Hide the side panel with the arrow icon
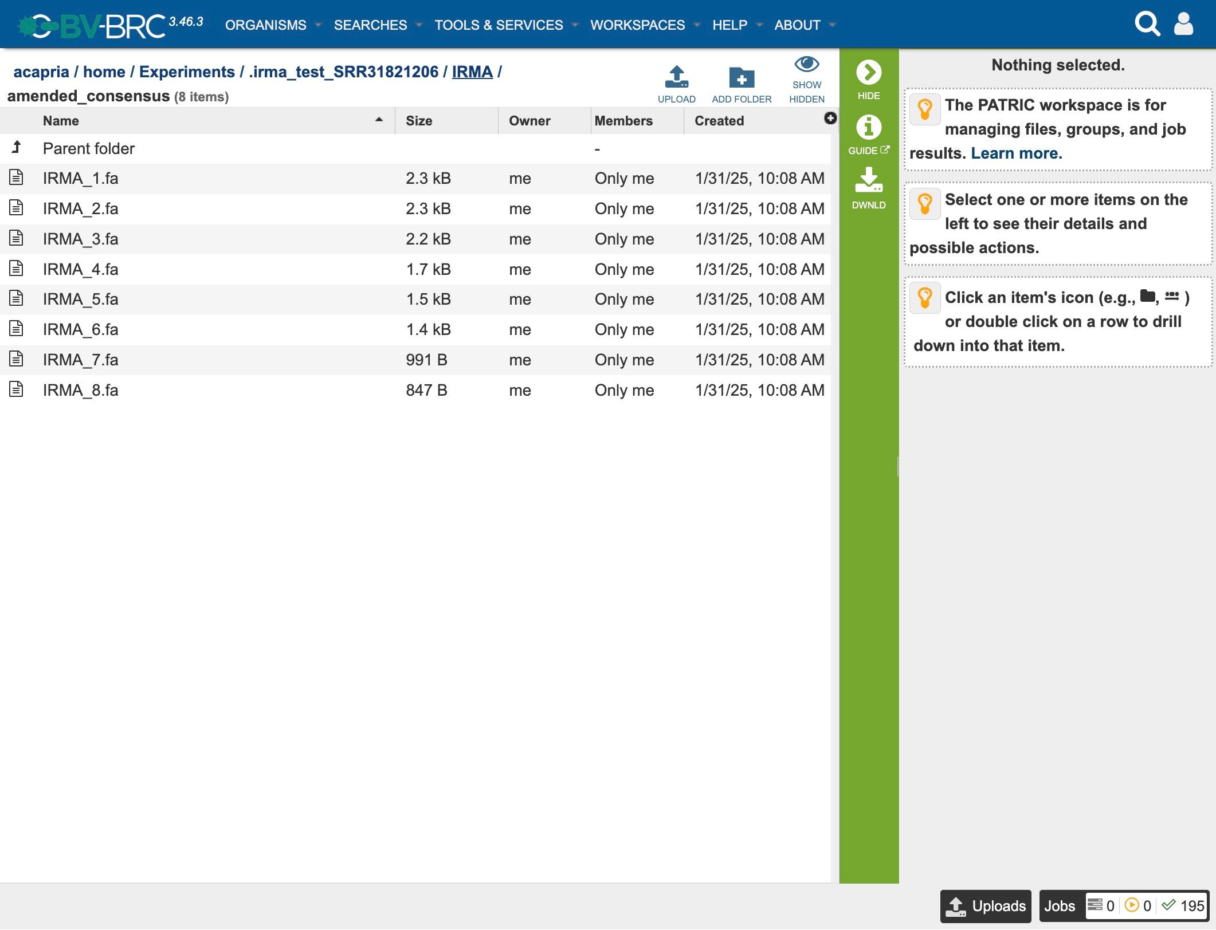Viewport: 1216px width, 930px height. 868,73
